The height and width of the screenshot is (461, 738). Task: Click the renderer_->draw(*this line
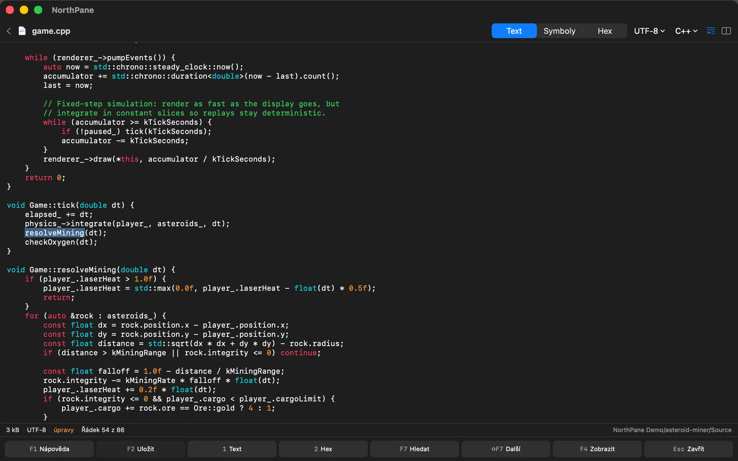pyautogui.click(x=159, y=159)
